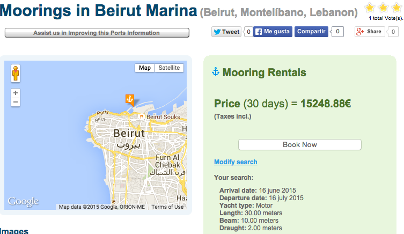The height and width of the screenshot is (234, 404).
Task: Click the Street View pegman icon
Action: 16,74
